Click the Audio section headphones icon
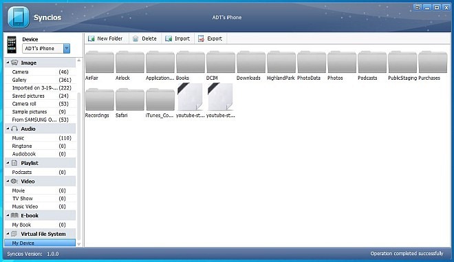 tap(14, 129)
